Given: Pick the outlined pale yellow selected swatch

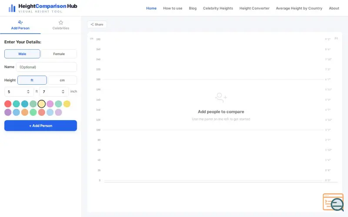Looking at the screenshot, I should [41, 104].
